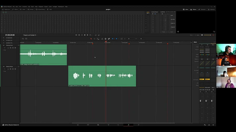The height and width of the screenshot is (132, 236).
Task: Click the viewer floating window icon
Action: 214,32
